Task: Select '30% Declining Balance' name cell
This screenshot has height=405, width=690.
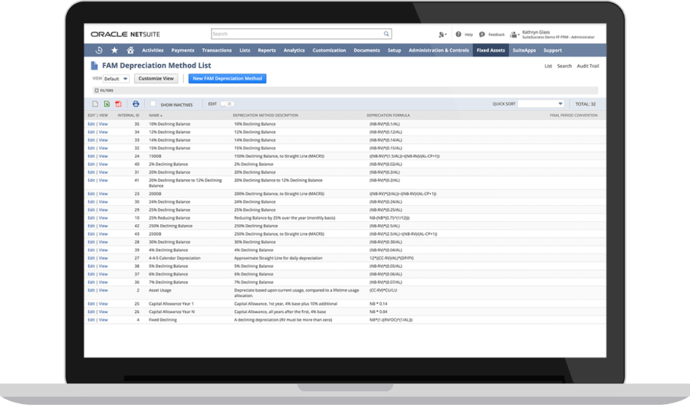Action: (x=169, y=242)
